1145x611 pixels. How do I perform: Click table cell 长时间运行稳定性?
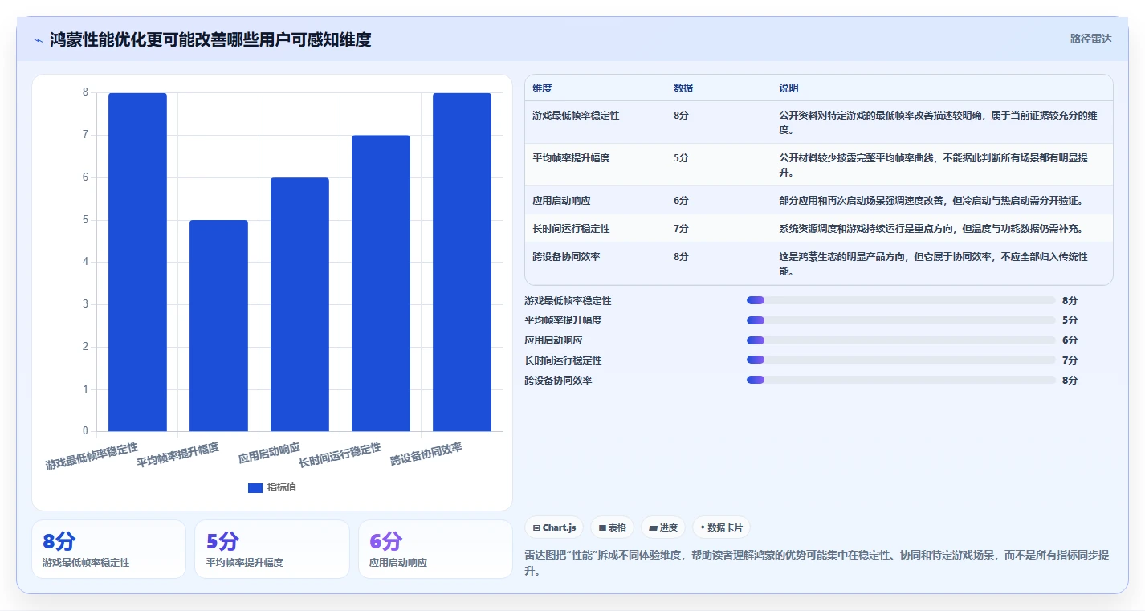tap(571, 229)
